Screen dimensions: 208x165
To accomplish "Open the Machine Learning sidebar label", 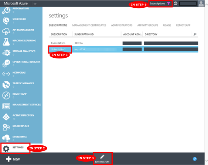I will click(24, 41).
